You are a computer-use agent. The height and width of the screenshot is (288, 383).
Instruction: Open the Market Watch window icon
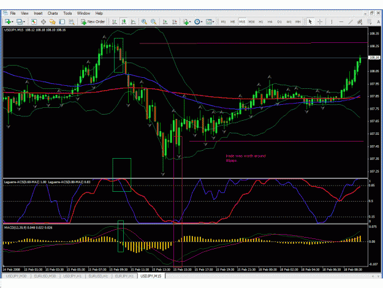(x=34, y=21)
